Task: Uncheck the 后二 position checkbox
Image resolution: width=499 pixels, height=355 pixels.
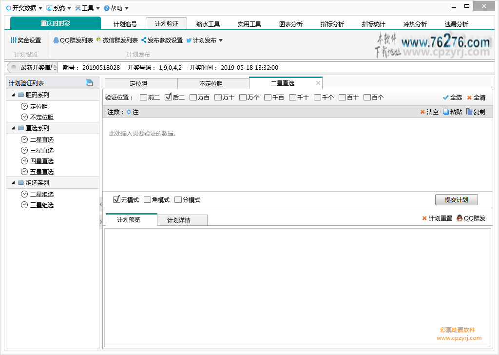Action: click(x=168, y=98)
